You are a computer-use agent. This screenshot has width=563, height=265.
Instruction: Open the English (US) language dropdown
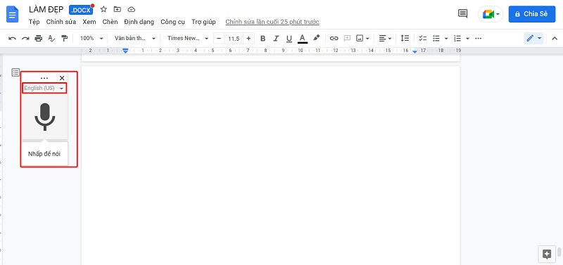44,88
